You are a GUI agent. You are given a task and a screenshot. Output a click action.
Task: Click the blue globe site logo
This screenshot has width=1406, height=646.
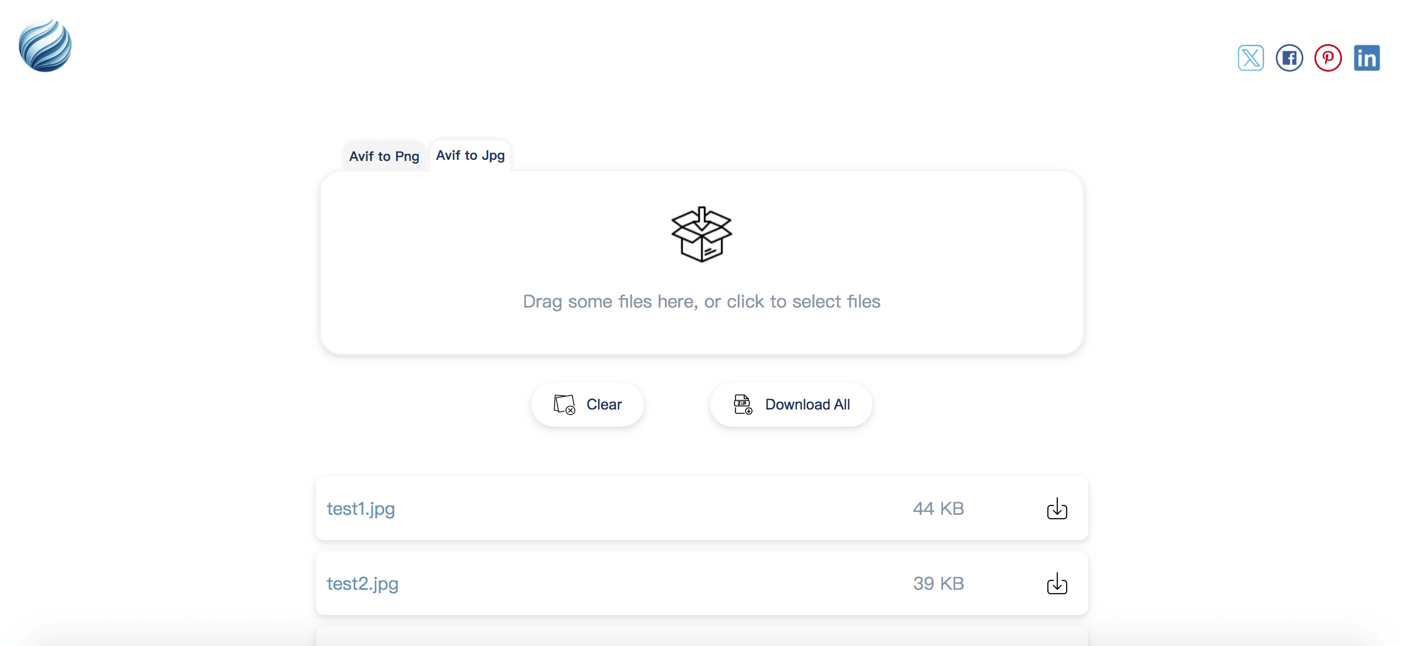pyautogui.click(x=45, y=46)
